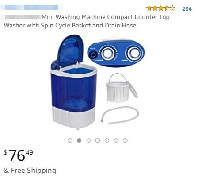
Task: Select the fifth image carousel dot
Action: pos(107,140)
